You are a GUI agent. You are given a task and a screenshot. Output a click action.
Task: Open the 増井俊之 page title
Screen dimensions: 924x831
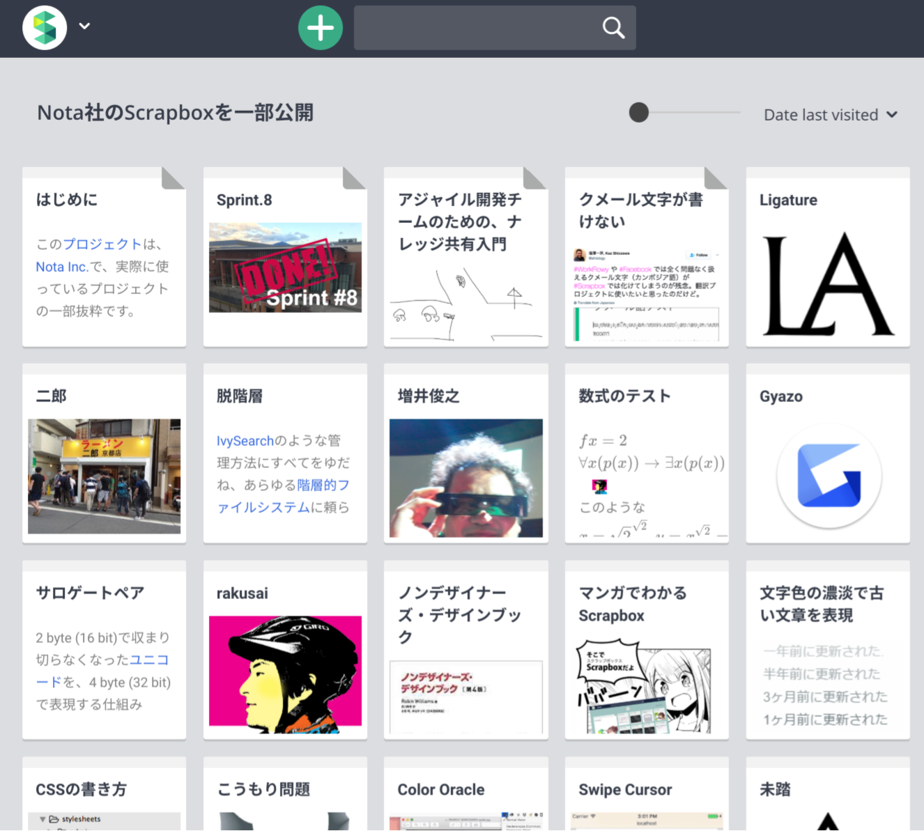point(429,396)
